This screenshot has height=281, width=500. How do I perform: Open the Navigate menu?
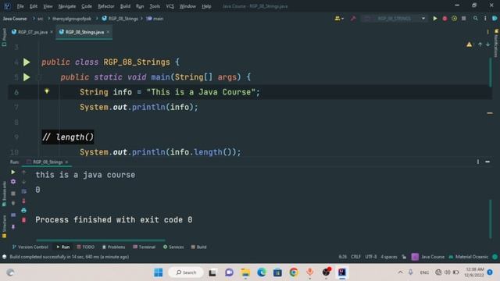[x=67, y=6]
